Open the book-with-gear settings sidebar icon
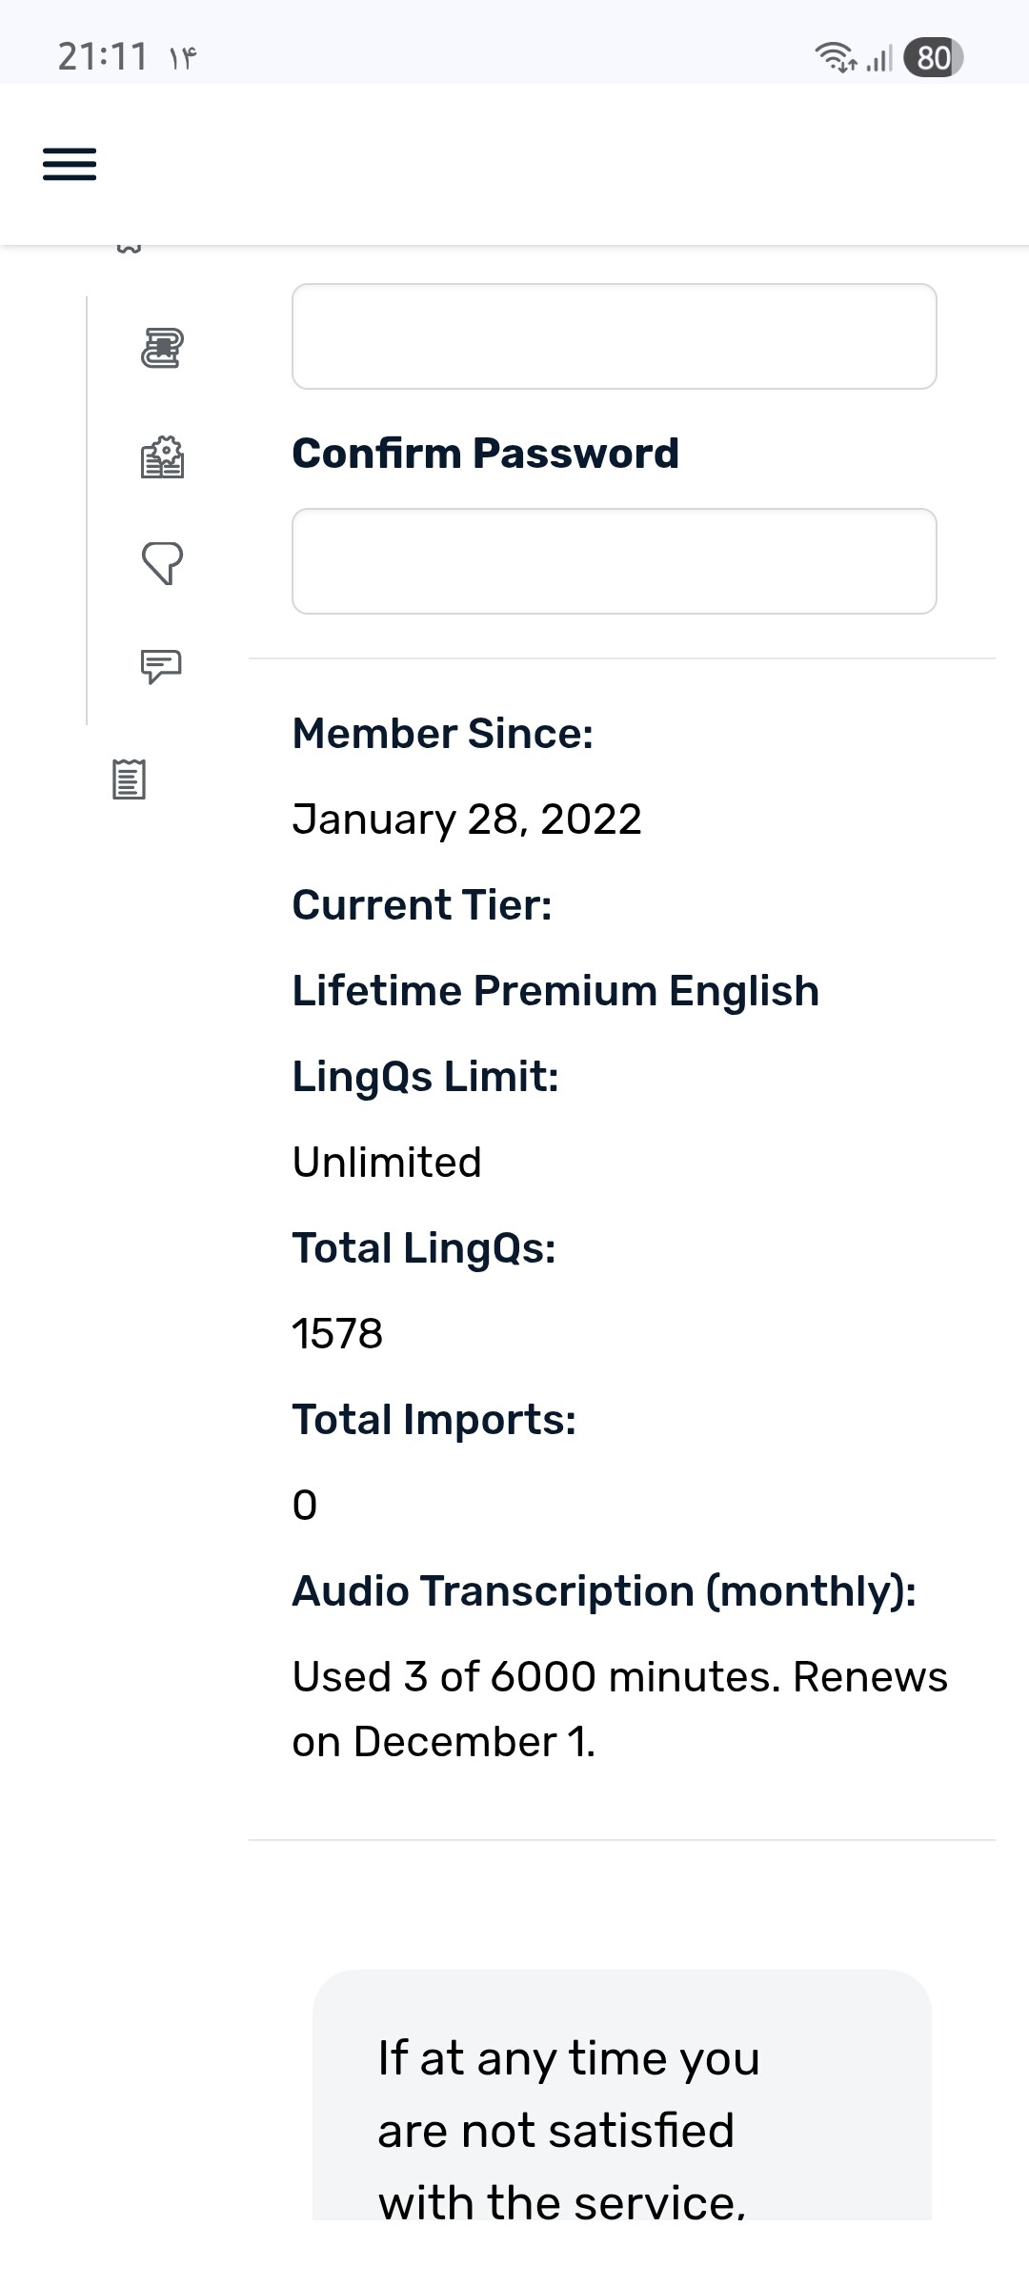1029x2287 pixels. point(162,457)
